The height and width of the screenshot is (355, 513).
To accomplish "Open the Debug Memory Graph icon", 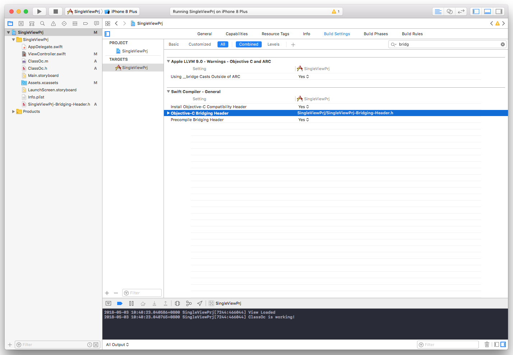I will click(x=189, y=303).
